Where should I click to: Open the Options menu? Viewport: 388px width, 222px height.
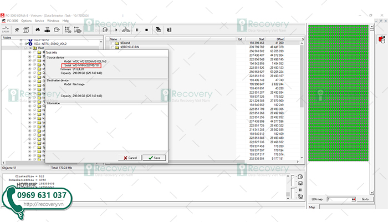(26, 21)
